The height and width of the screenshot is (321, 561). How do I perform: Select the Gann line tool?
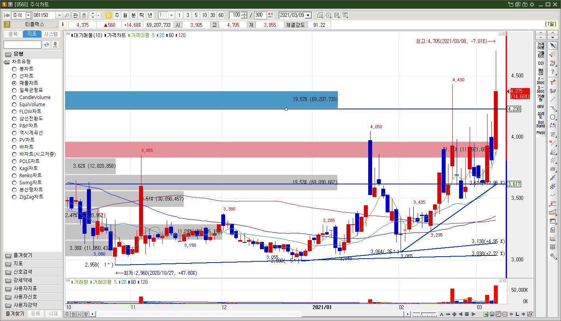553,143
